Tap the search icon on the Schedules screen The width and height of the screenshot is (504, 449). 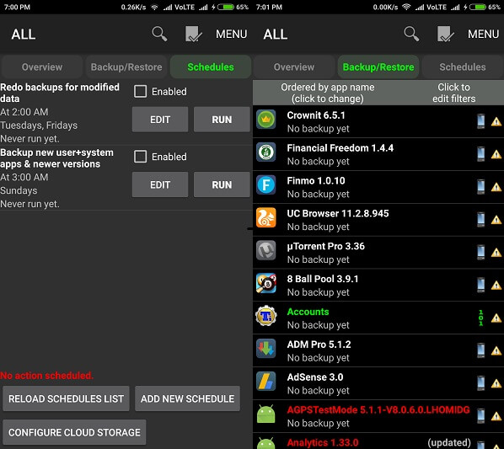tap(159, 34)
